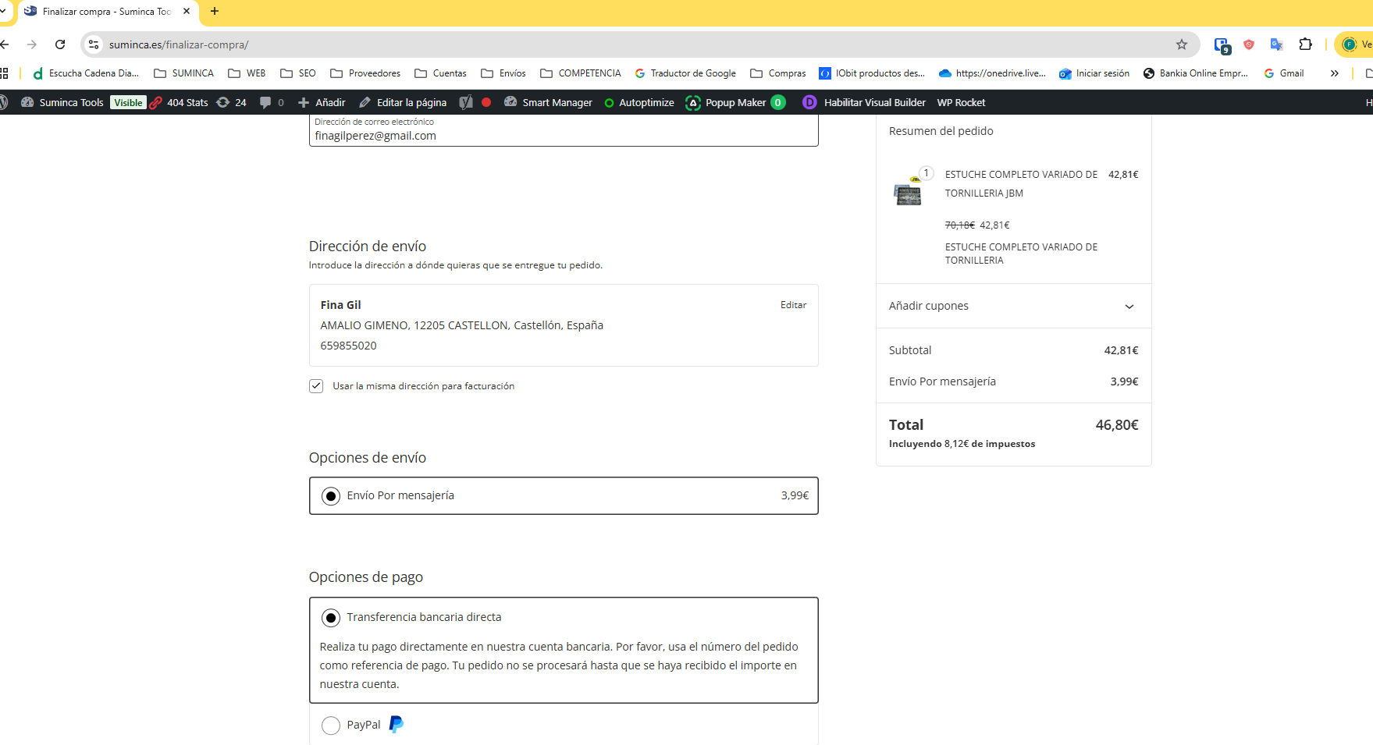
Task: Click the browser reload page icon
Action: pos(60,44)
